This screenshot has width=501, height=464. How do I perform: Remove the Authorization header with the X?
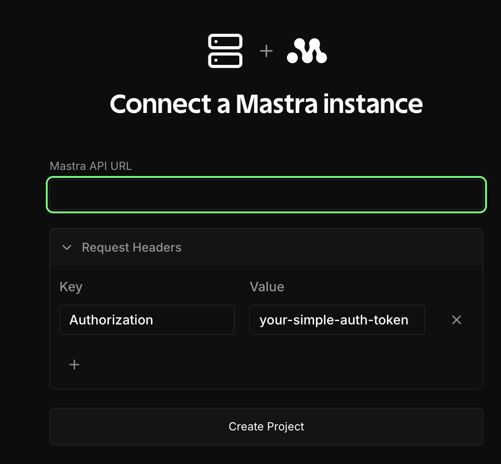[457, 320]
